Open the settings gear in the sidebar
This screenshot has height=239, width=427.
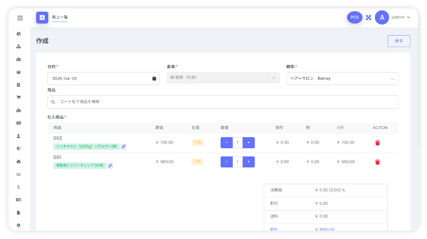[x=19, y=225]
